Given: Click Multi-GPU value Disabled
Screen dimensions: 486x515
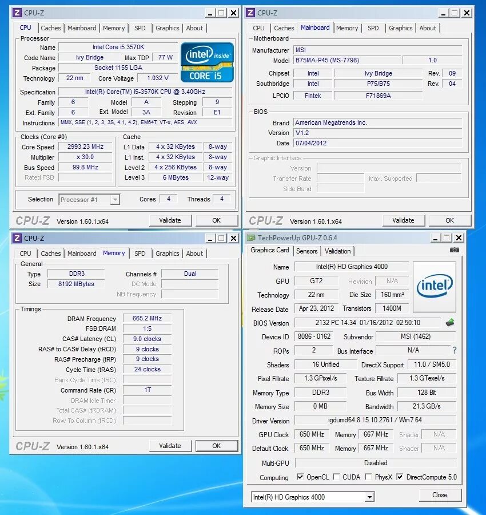Looking at the screenshot, I should pyautogui.click(x=376, y=463).
